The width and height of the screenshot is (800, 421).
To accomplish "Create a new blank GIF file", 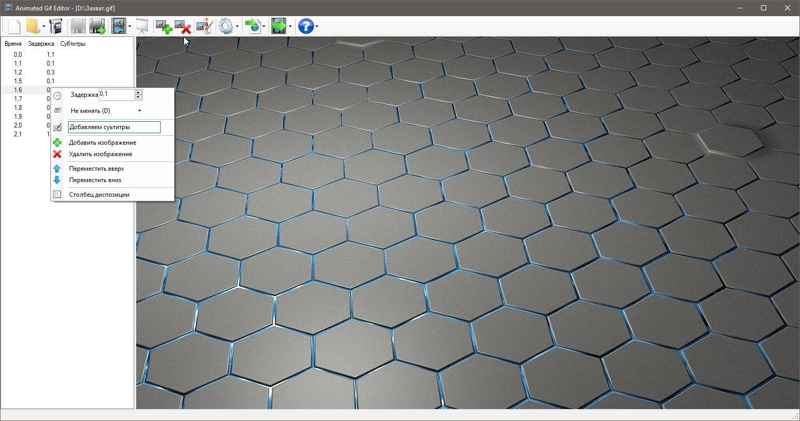I will [x=14, y=26].
